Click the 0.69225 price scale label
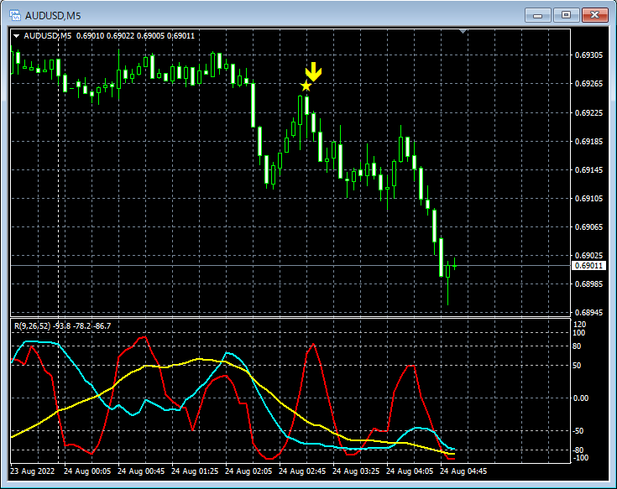The image size is (617, 489). [x=588, y=113]
